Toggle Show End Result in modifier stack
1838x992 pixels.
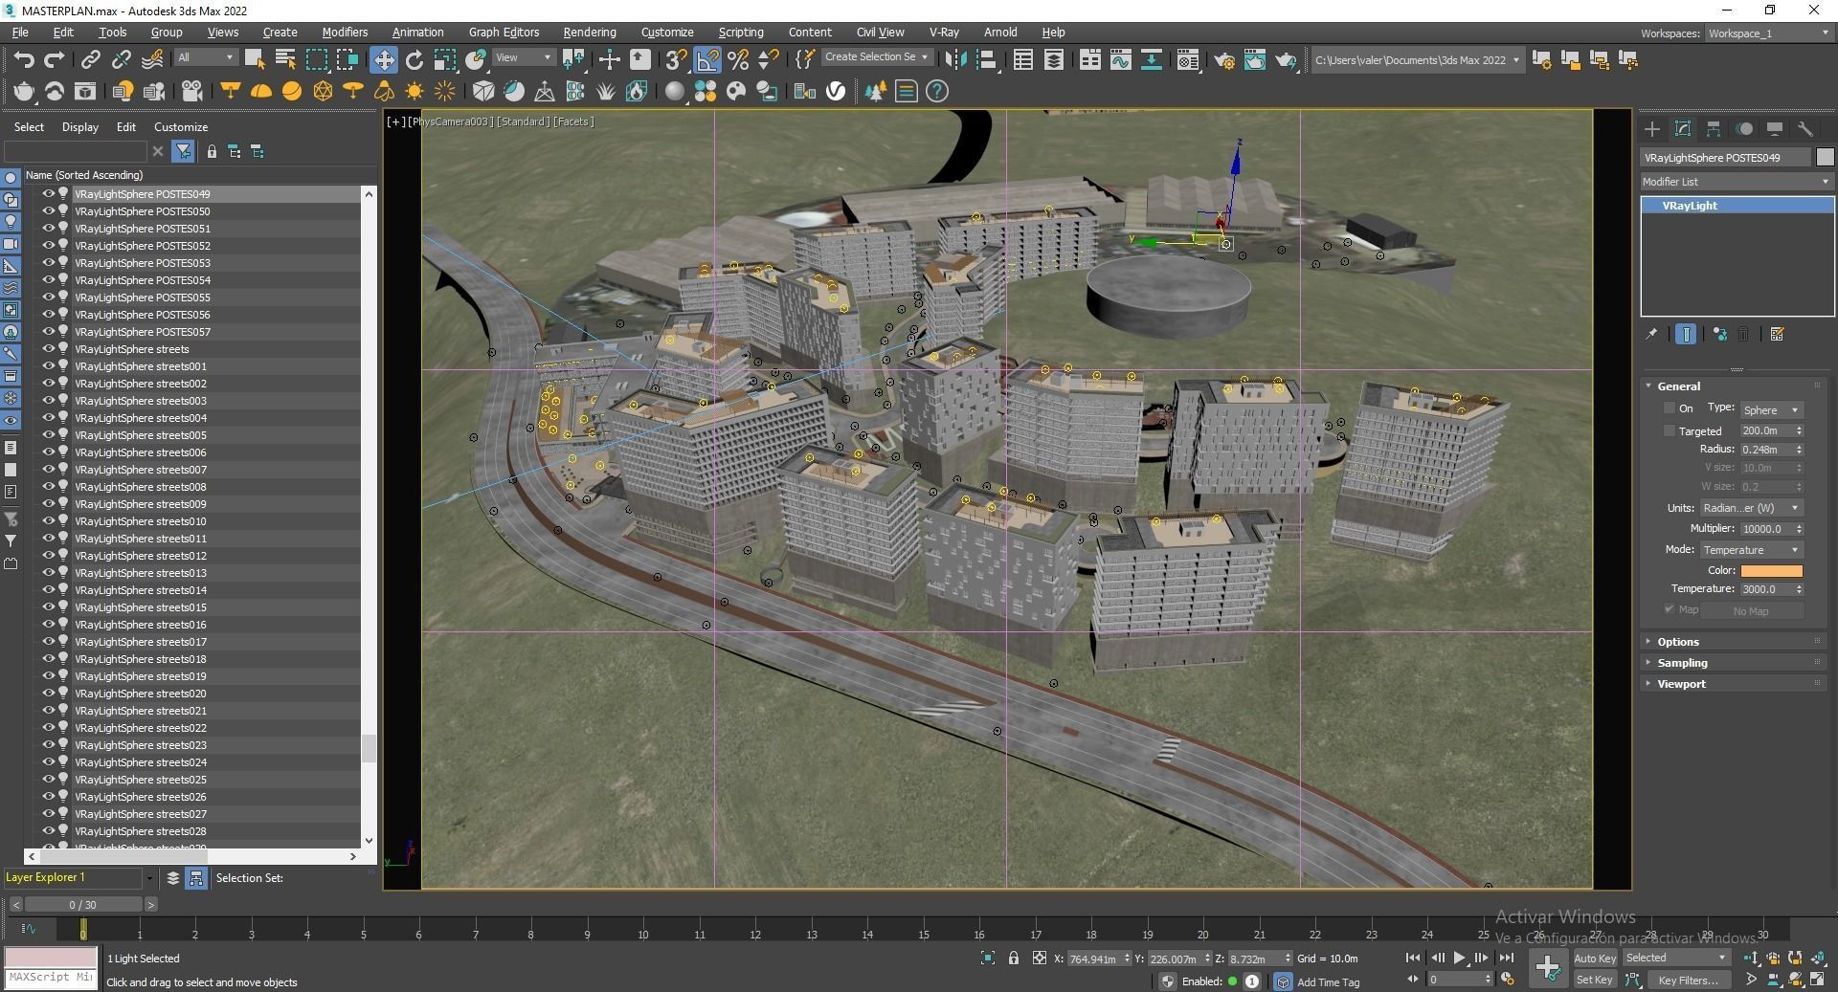point(1686,334)
